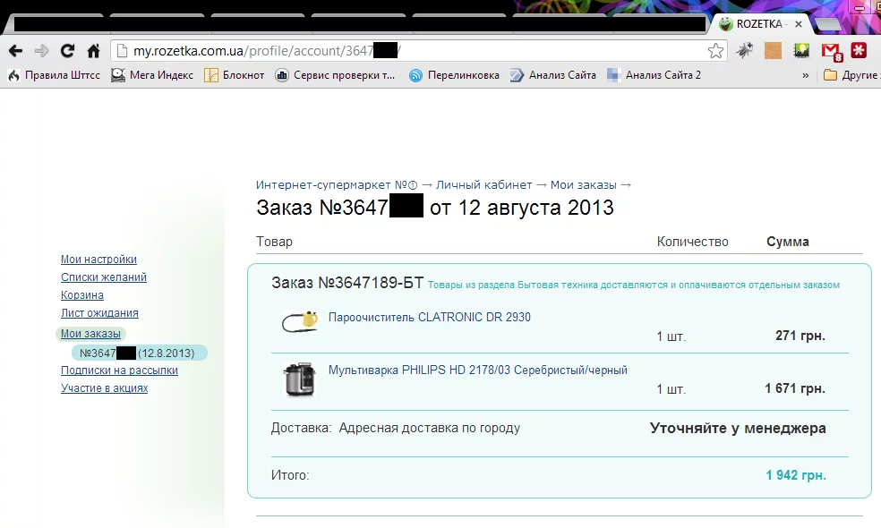Open the browser home page icon

[x=93, y=51]
